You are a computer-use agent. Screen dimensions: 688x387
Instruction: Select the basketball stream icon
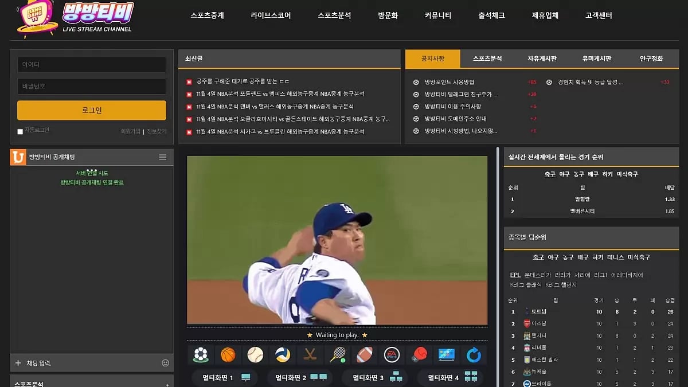(228, 355)
